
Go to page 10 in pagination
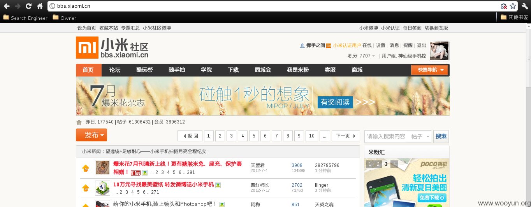click(311, 136)
